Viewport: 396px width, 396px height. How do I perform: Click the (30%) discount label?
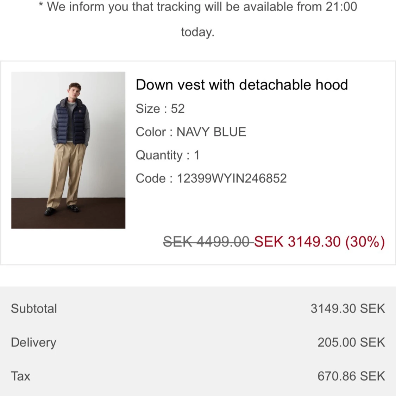point(365,242)
